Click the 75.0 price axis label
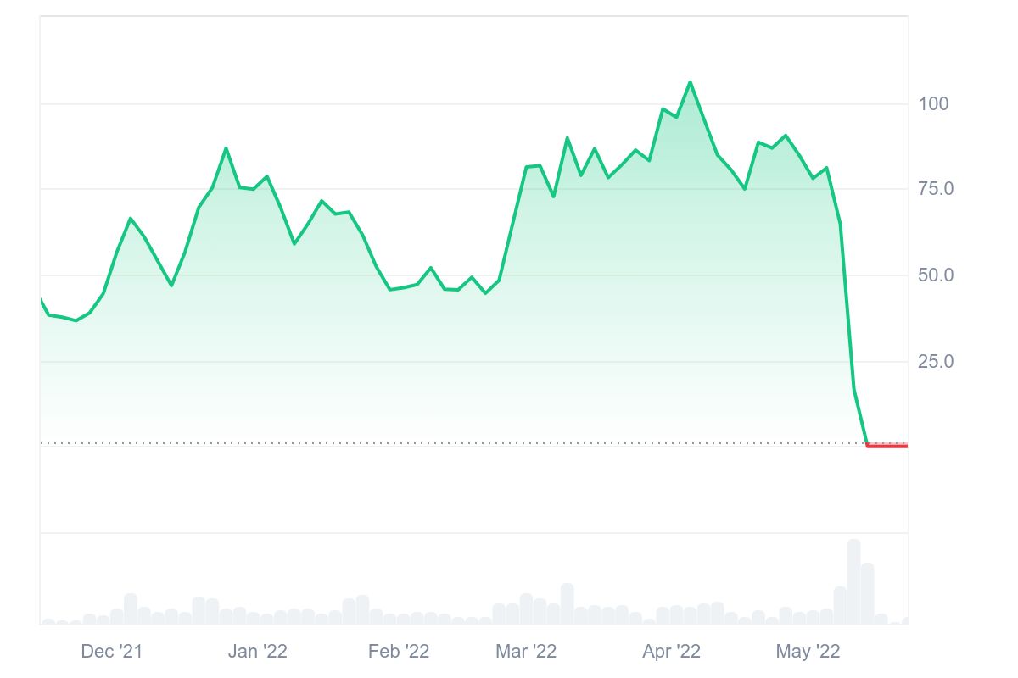The height and width of the screenshot is (678, 1018). (x=936, y=189)
